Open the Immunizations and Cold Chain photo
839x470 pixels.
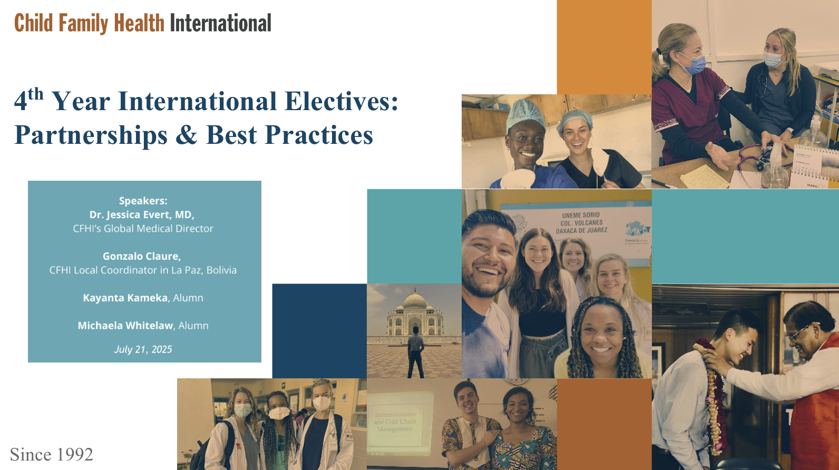[462, 424]
